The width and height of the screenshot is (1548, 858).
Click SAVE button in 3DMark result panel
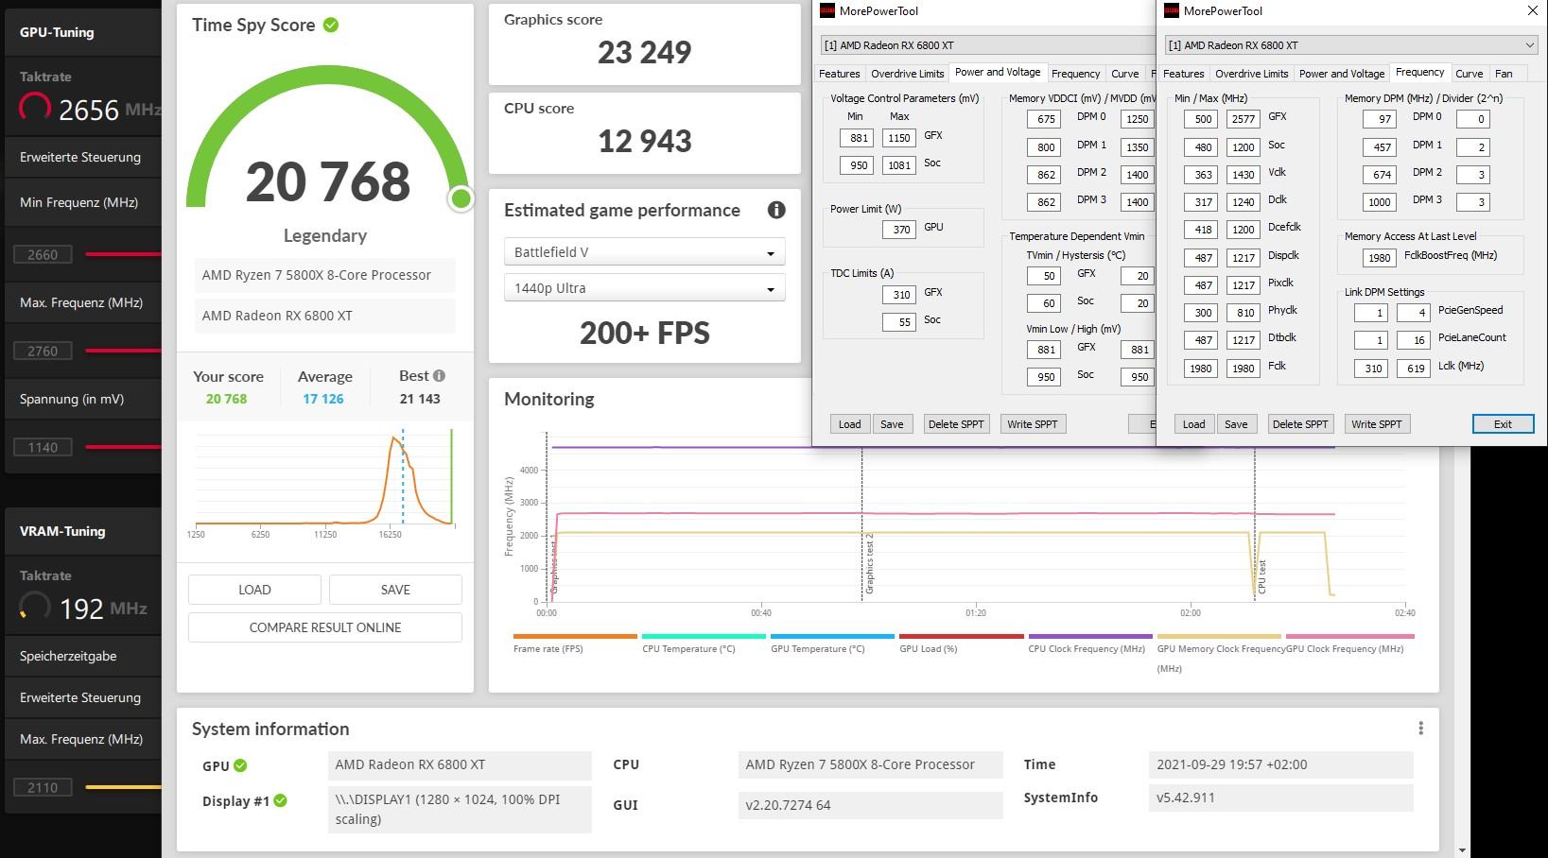[x=395, y=590]
